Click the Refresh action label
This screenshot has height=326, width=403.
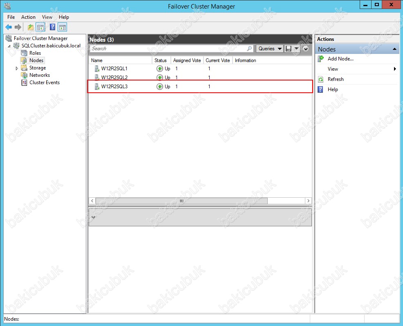[336, 79]
